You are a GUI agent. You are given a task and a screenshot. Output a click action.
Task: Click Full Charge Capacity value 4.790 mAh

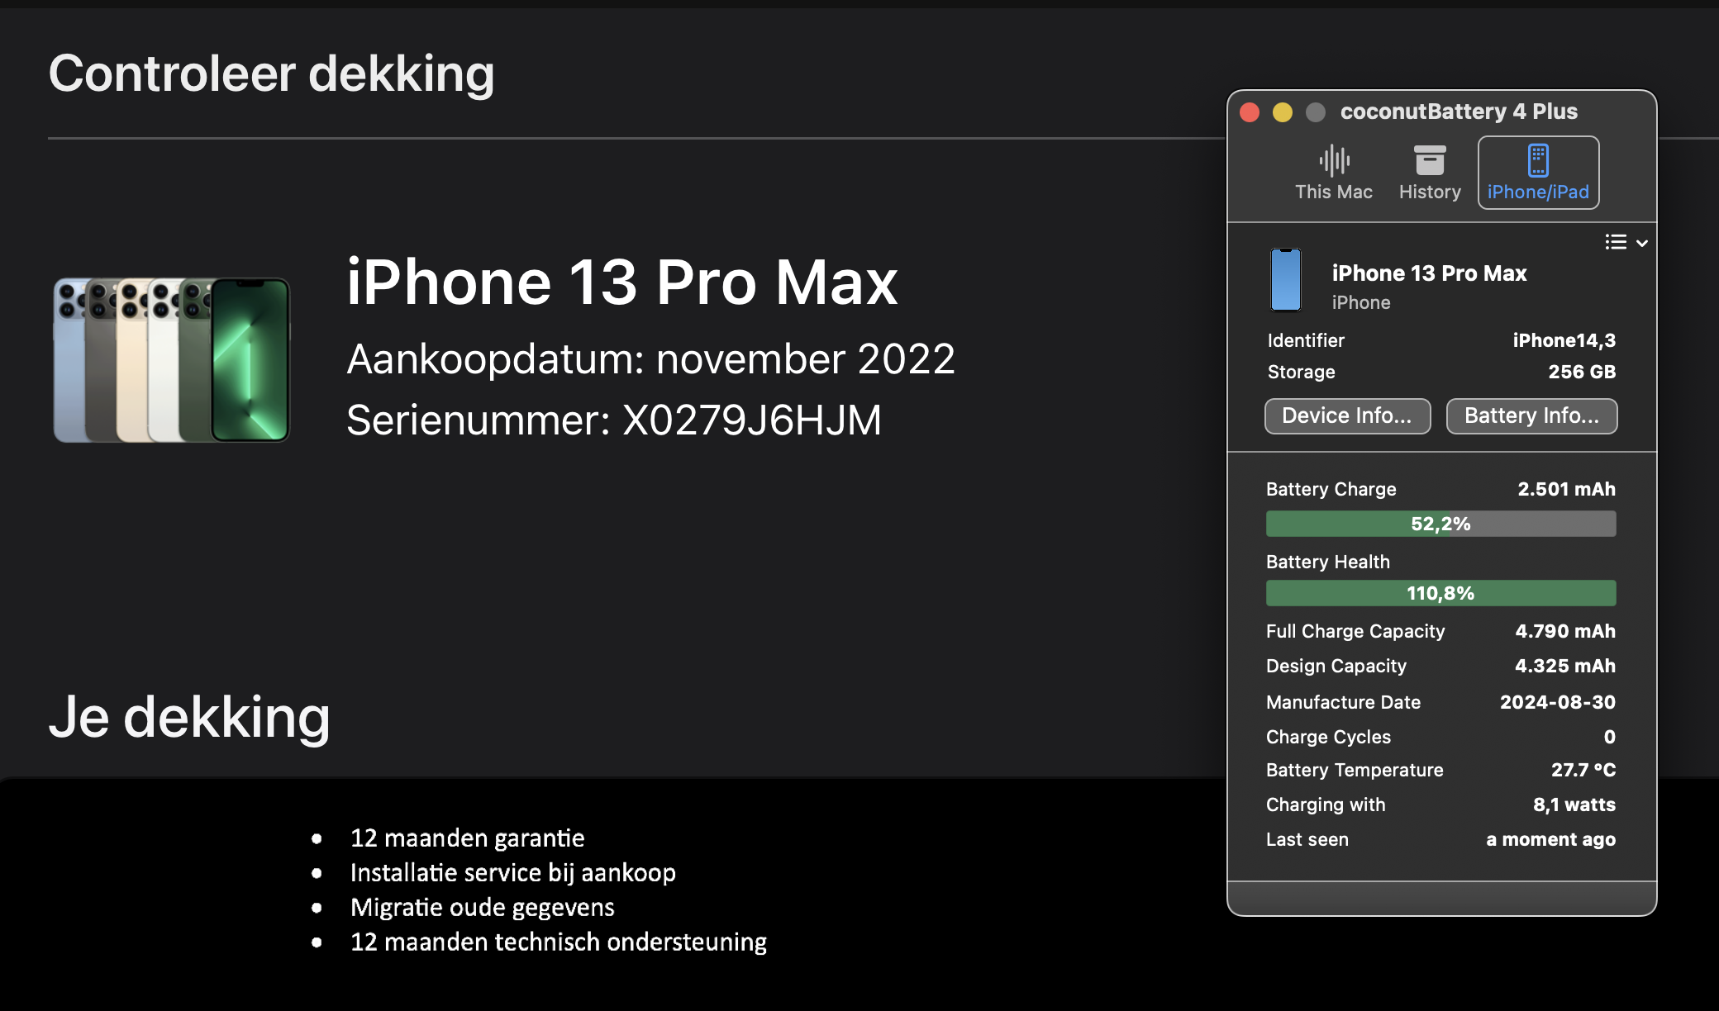[1565, 631]
